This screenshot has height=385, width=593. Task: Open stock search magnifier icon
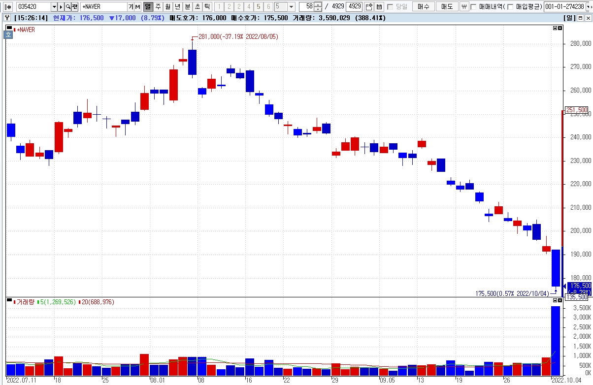click(x=68, y=7)
